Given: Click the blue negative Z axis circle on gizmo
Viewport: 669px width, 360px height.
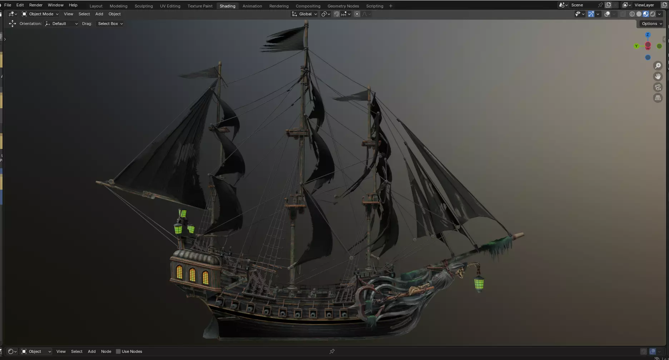Looking at the screenshot, I should [648, 57].
